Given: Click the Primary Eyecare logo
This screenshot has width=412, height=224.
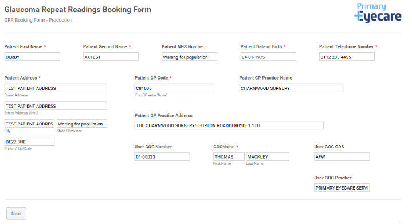Looking at the screenshot, I should 378,13.
